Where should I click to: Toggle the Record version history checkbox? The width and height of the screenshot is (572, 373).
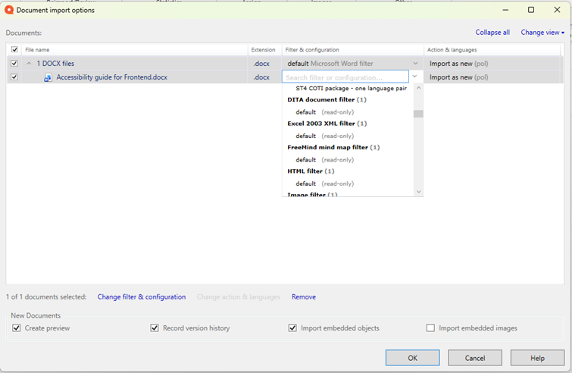[x=155, y=328]
